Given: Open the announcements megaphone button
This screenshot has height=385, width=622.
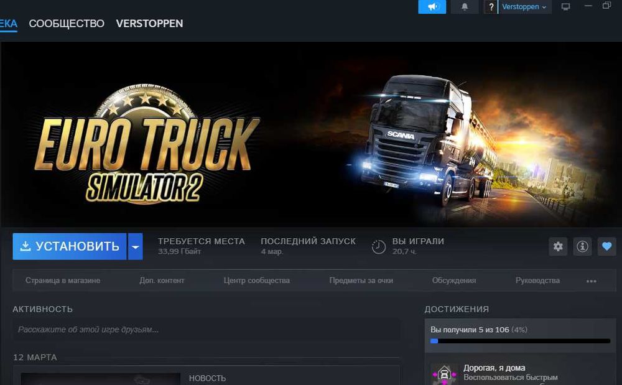Looking at the screenshot, I should pos(432,7).
